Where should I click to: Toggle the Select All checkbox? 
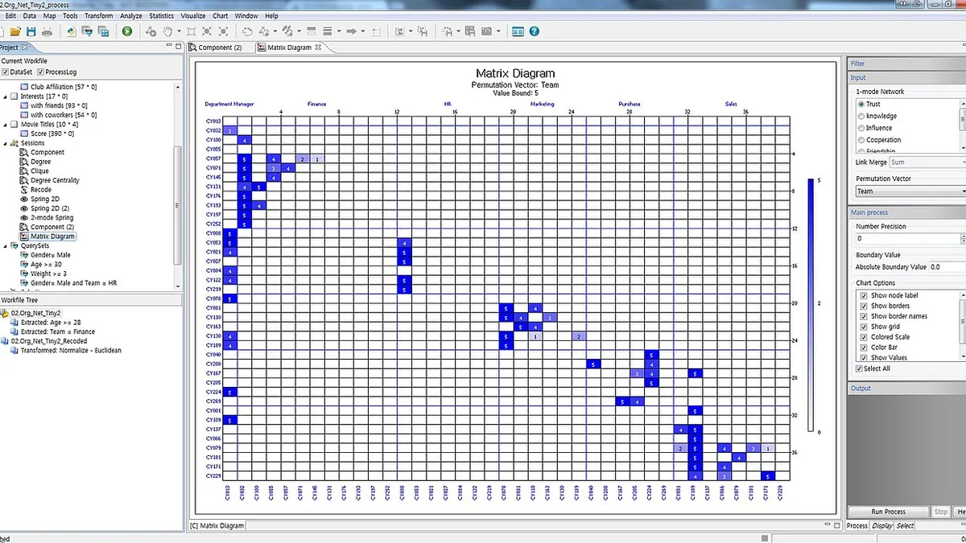point(859,368)
